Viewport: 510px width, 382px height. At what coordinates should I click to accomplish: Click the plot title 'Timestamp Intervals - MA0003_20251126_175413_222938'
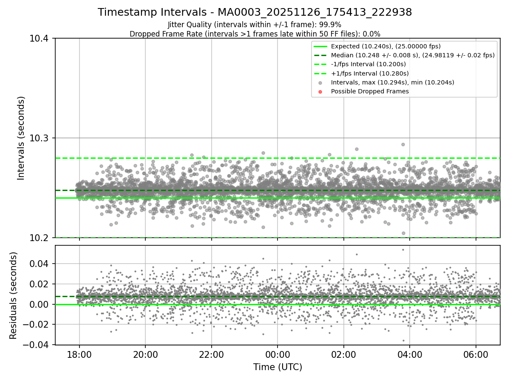coord(255,12)
